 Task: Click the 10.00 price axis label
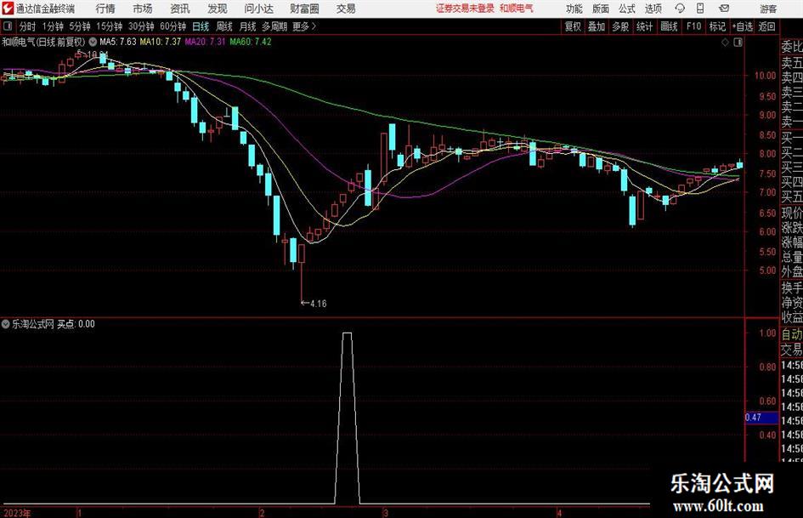[x=765, y=76]
